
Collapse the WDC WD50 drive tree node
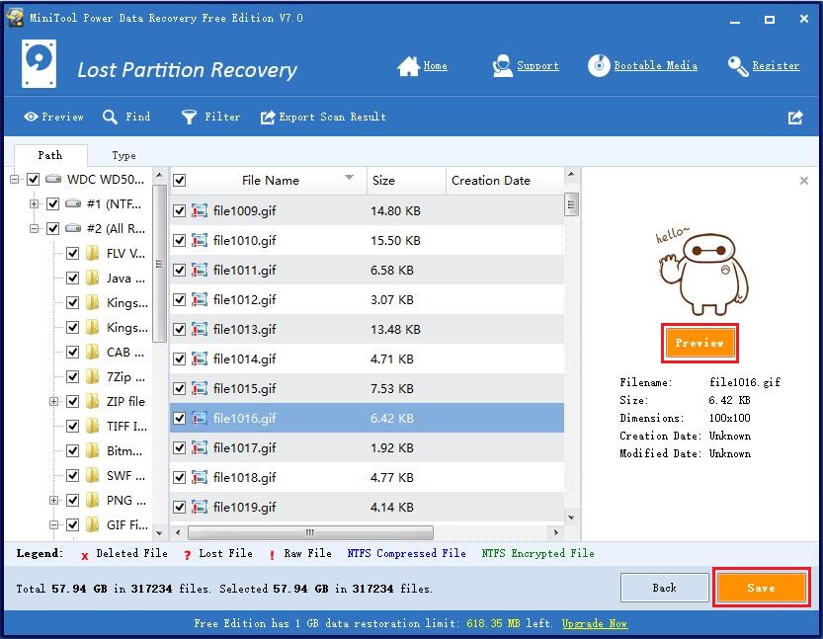click(x=14, y=180)
